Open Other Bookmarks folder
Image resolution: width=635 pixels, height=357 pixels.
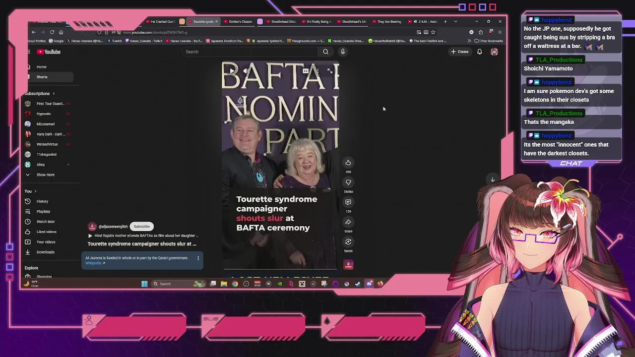tap(489, 41)
